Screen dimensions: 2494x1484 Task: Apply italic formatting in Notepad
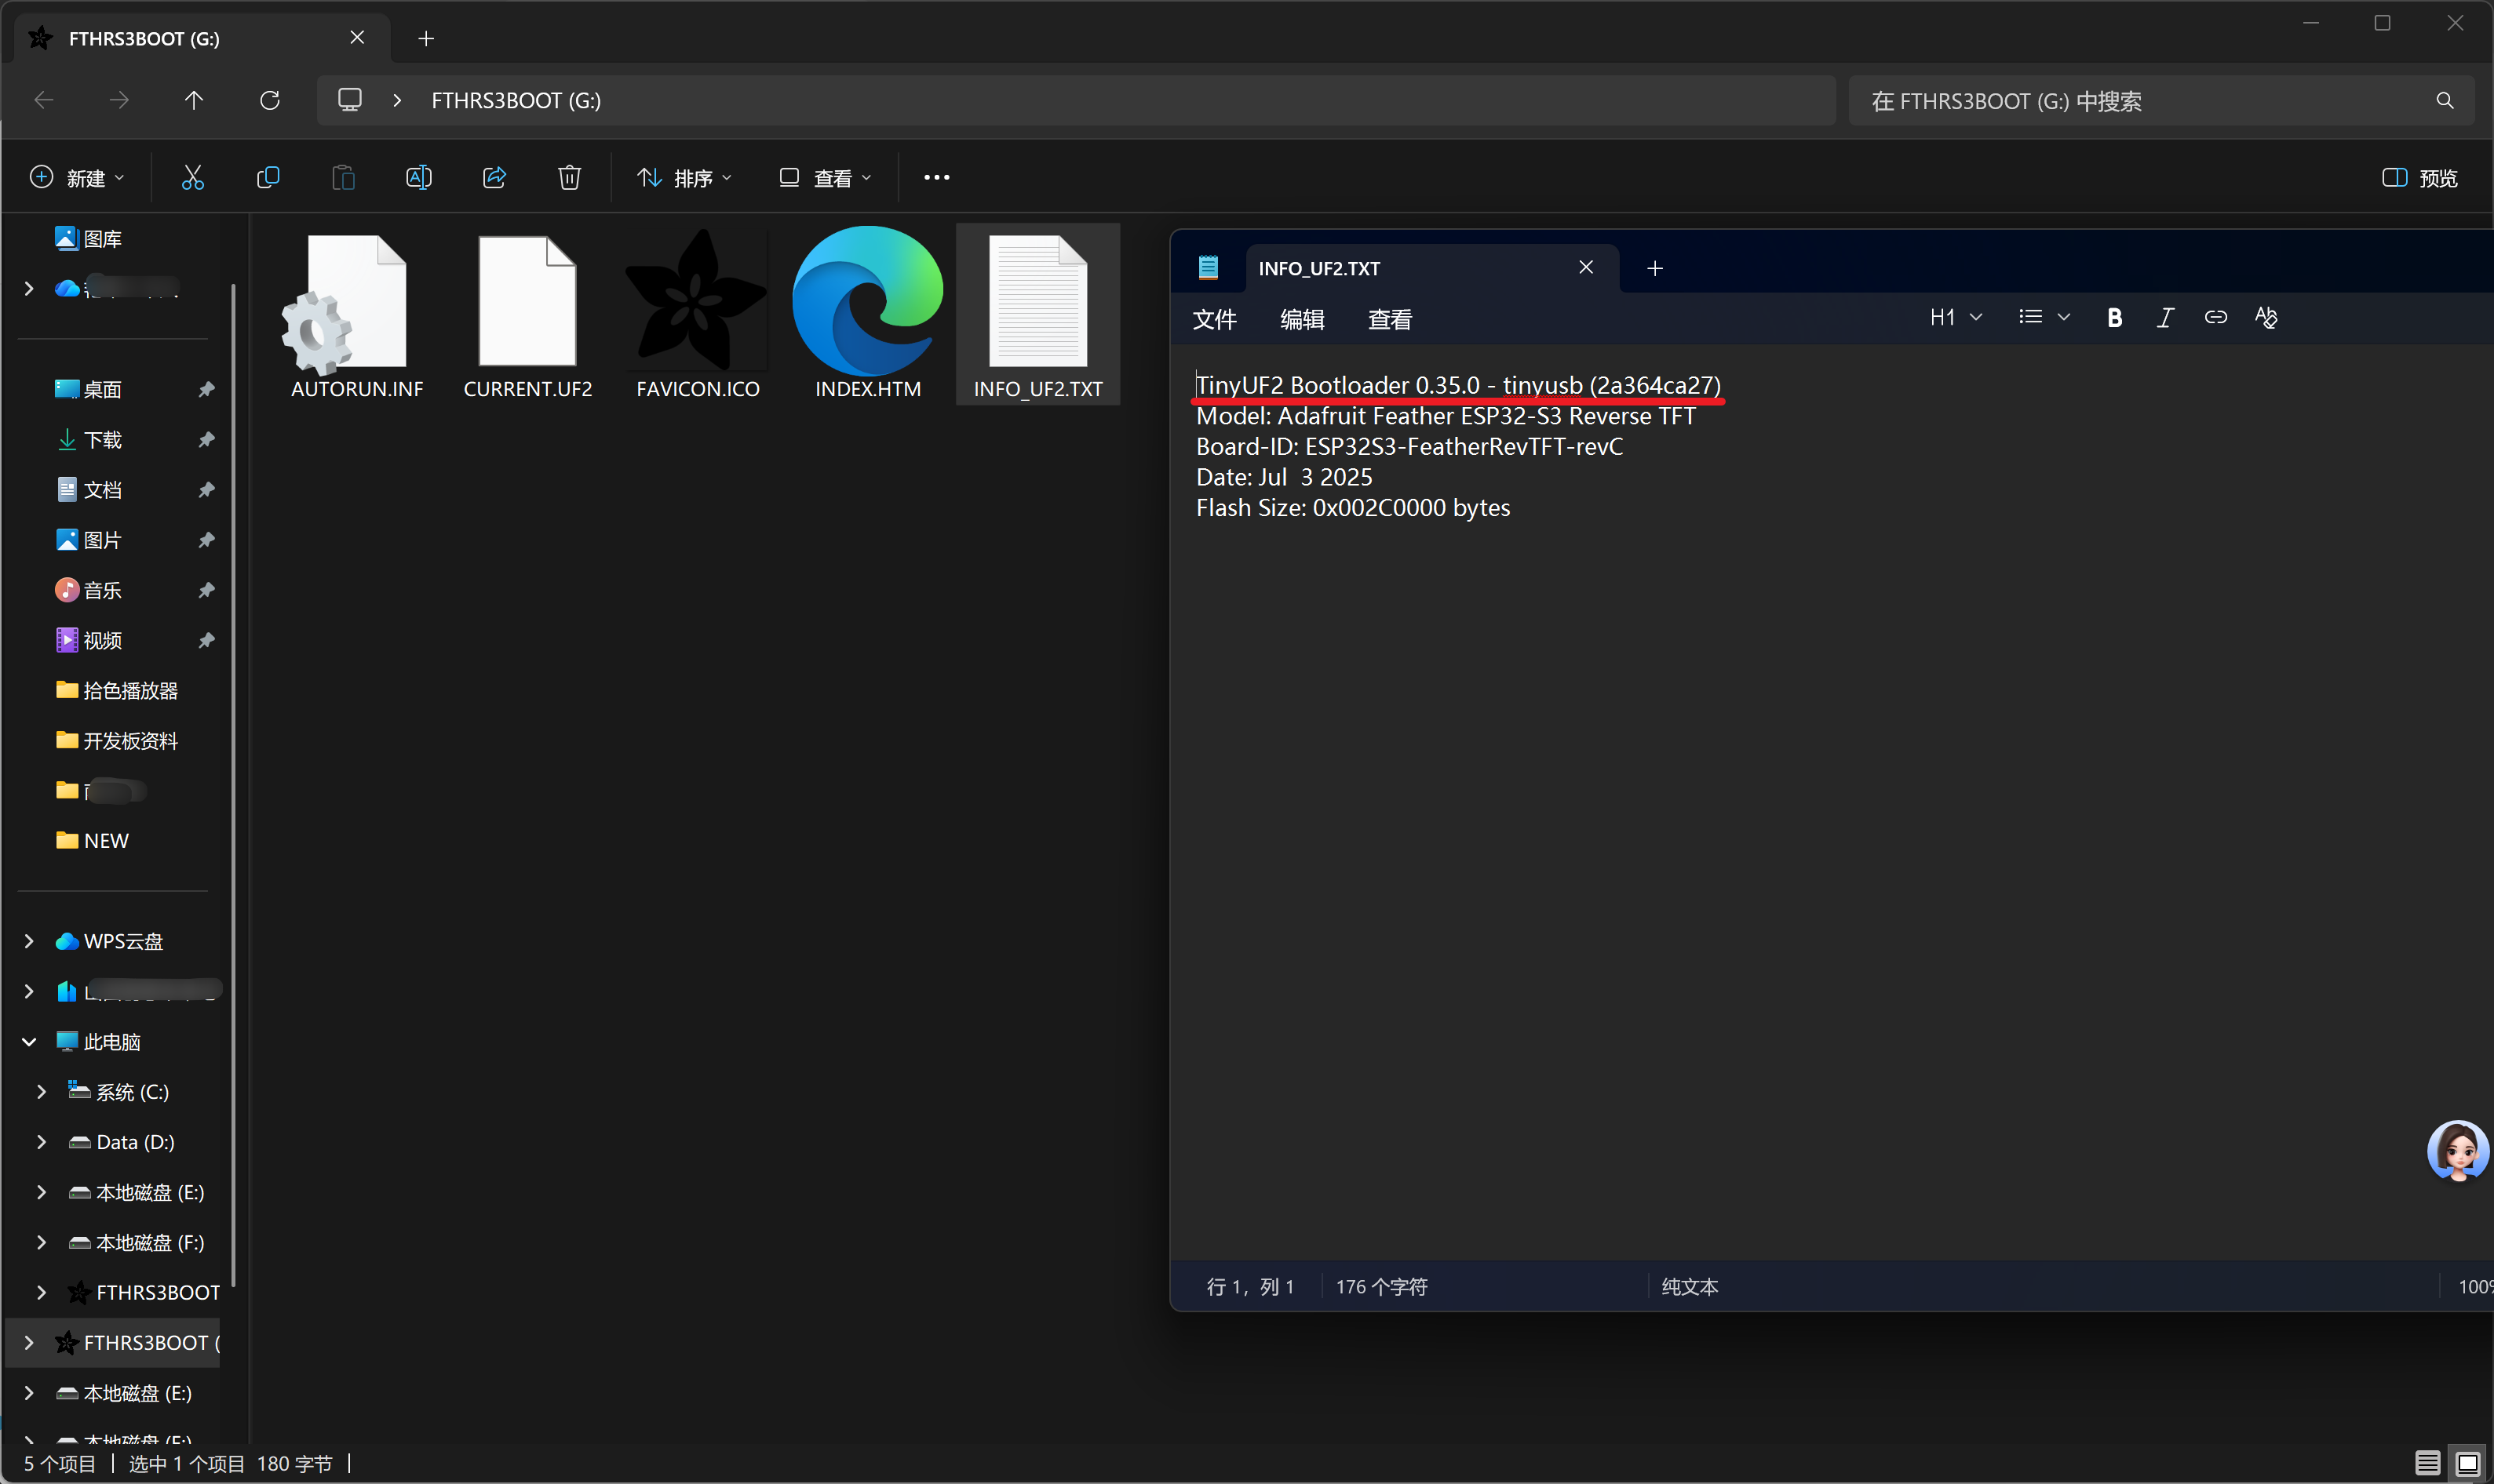pyautogui.click(x=2165, y=318)
